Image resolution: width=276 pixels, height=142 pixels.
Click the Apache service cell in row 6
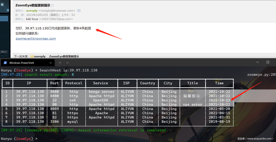(101, 113)
